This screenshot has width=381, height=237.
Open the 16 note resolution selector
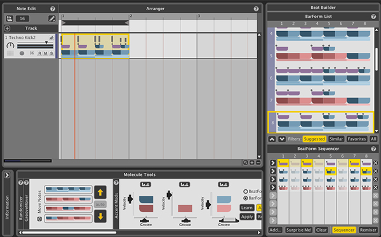tap(22, 18)
